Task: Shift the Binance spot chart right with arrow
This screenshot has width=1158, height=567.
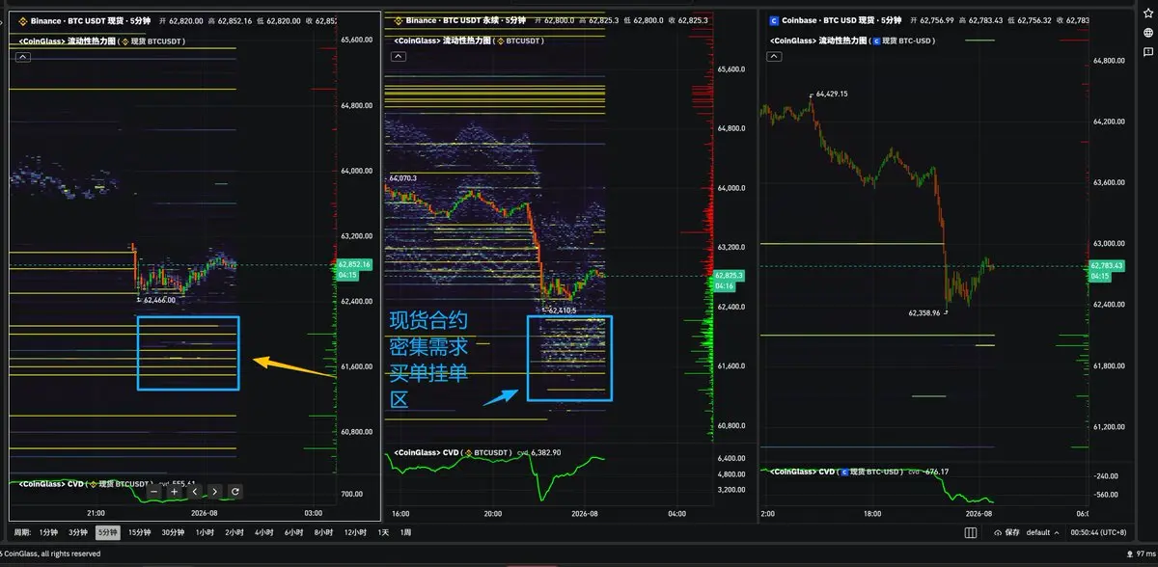Action: pyautogui.click(x=215, y=492)
